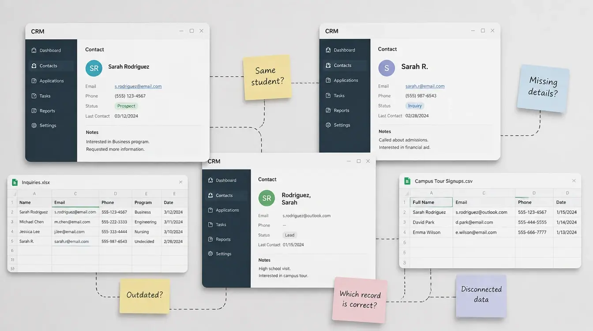Open the s.rodriguez@email.com link in CRM contact
The height and width of the screenshot is (331, 593).
click(138, 86)
